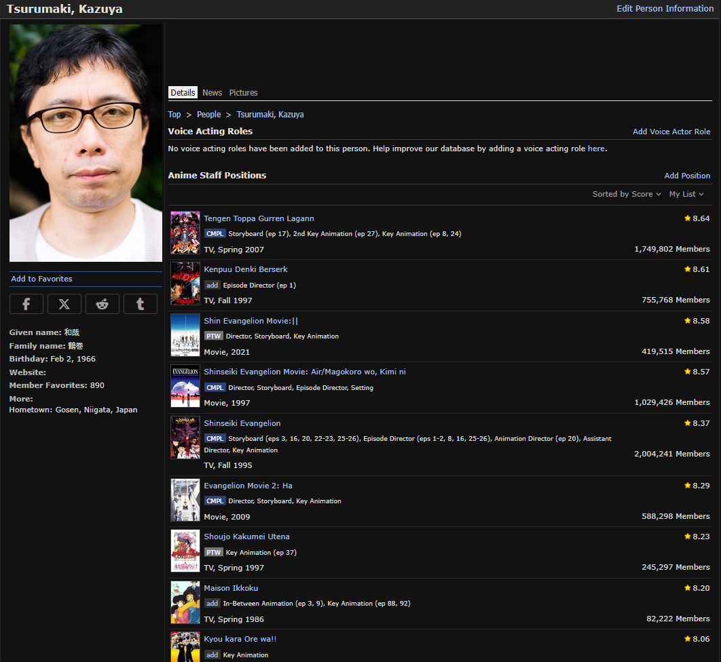Image resolution: width=721 pixels, height=662 pixels.
Task: Open Tsurumaki, Kazuya breadcrumb link
Action: (x=270, y=115)
